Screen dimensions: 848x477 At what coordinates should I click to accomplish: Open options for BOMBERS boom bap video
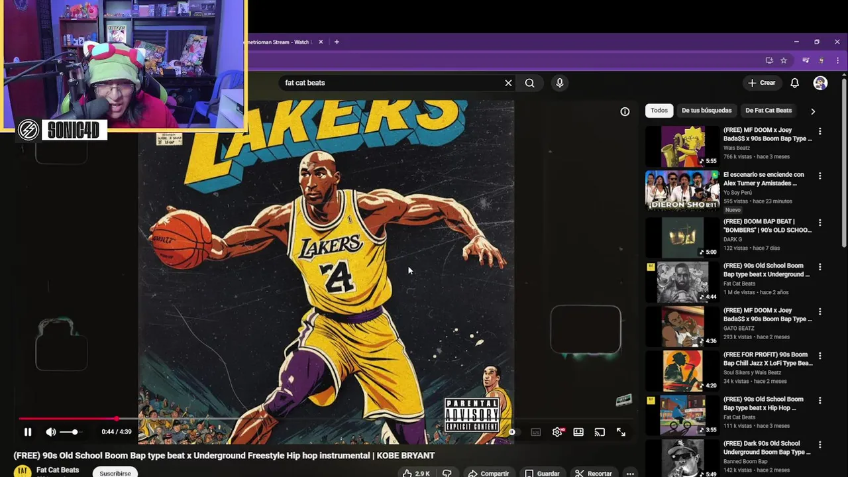820,223
